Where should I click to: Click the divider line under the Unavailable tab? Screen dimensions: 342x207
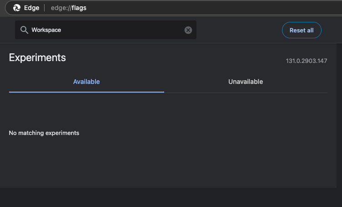246,93
